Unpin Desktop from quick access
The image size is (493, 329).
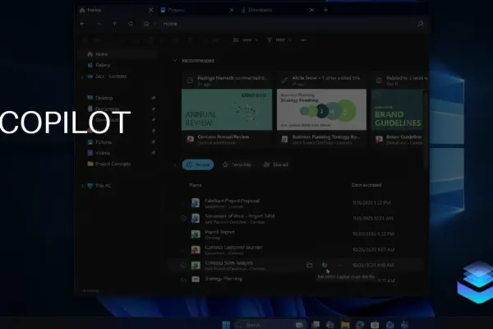pyautogui.click(x=154, y=98)
